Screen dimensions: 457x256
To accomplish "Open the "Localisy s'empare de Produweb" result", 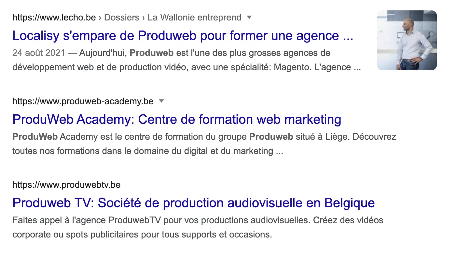I will [183, 36].
